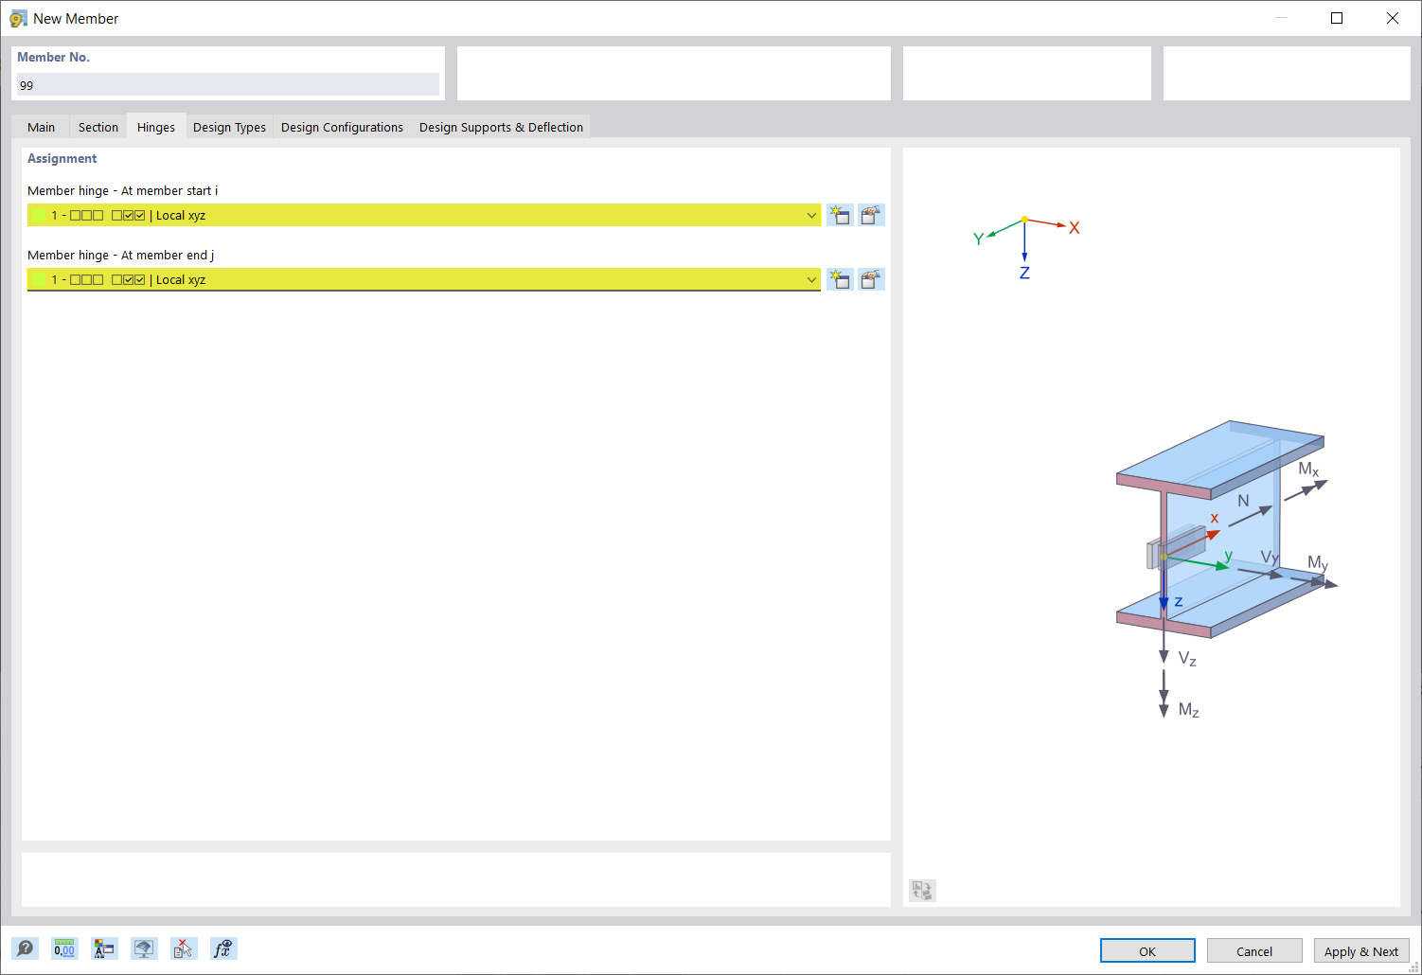This screenshot has width=1422, height=975.
Task: Switch to the Section tab
Action: click(98, 127)
